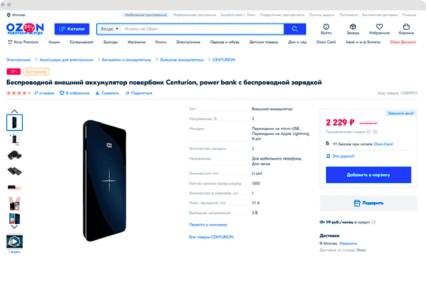Screen dimensions: 426x282
Task: Click the blue add to cart button
Action: (368, 175)
